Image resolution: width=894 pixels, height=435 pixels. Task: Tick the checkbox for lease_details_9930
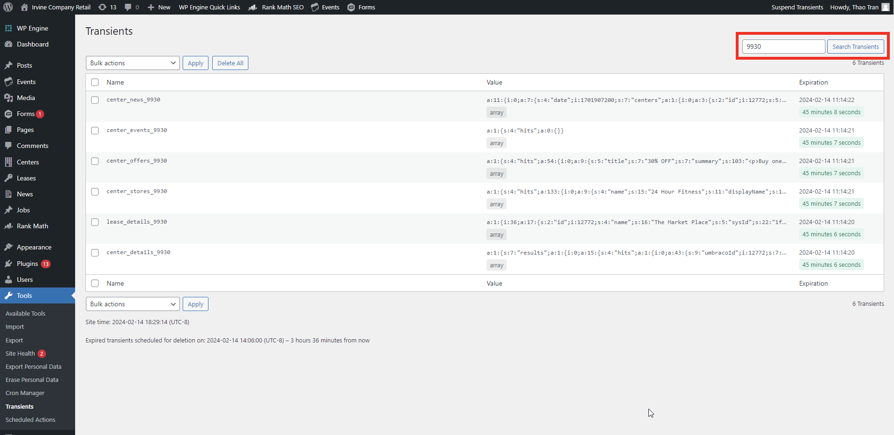click(95, 222)
